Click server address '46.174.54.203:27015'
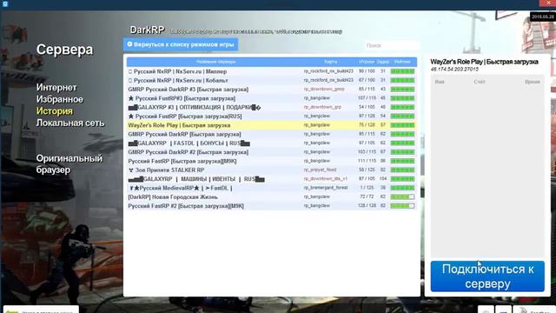Screen dimensions: 556x313 tap(454, 70)
